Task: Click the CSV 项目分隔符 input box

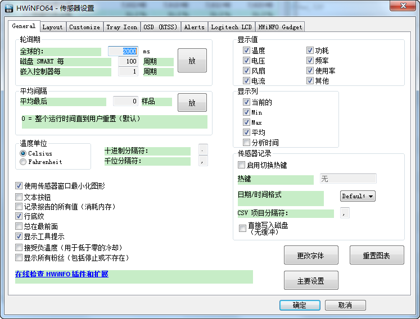Action: point(345,213)
